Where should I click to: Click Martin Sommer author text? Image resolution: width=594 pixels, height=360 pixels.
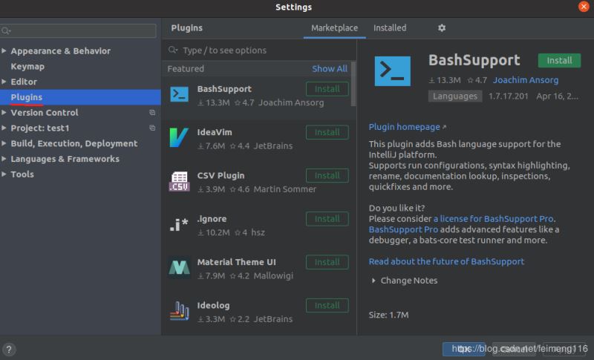pyautogui.click(x=284, y=189)
